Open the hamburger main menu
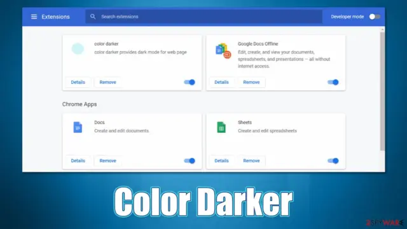407x229 pixels. tap(34, 17)
